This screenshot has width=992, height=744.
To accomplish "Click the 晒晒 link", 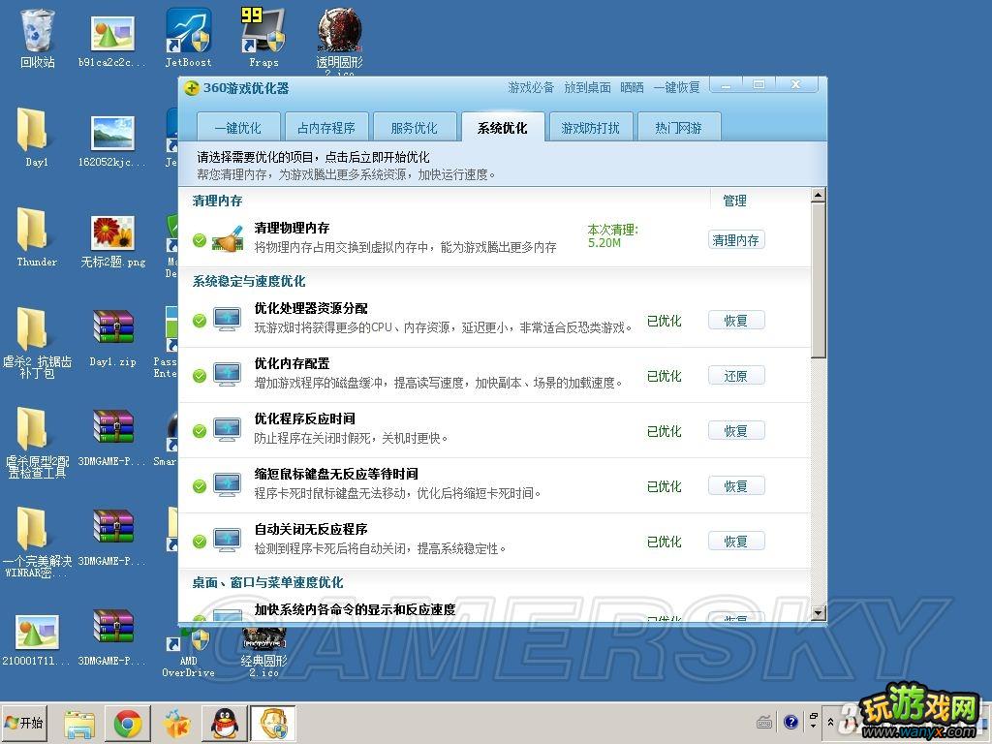I will [x=632, y=87].
